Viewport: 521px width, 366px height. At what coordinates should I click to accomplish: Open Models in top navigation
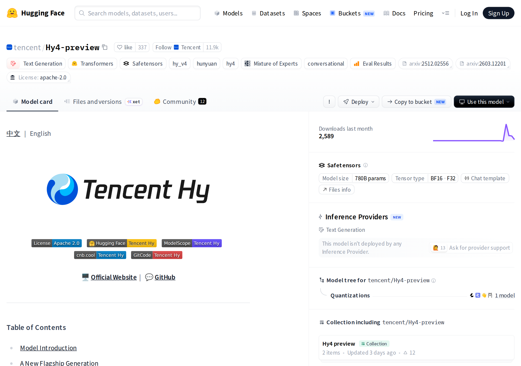coord(228,13)
